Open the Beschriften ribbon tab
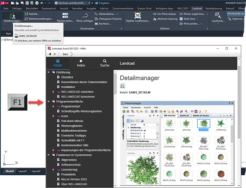 coord(32,8)
